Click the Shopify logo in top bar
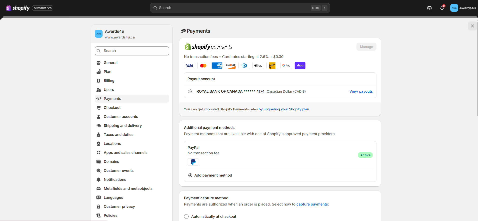478x221 pixels. pos(18,8)
